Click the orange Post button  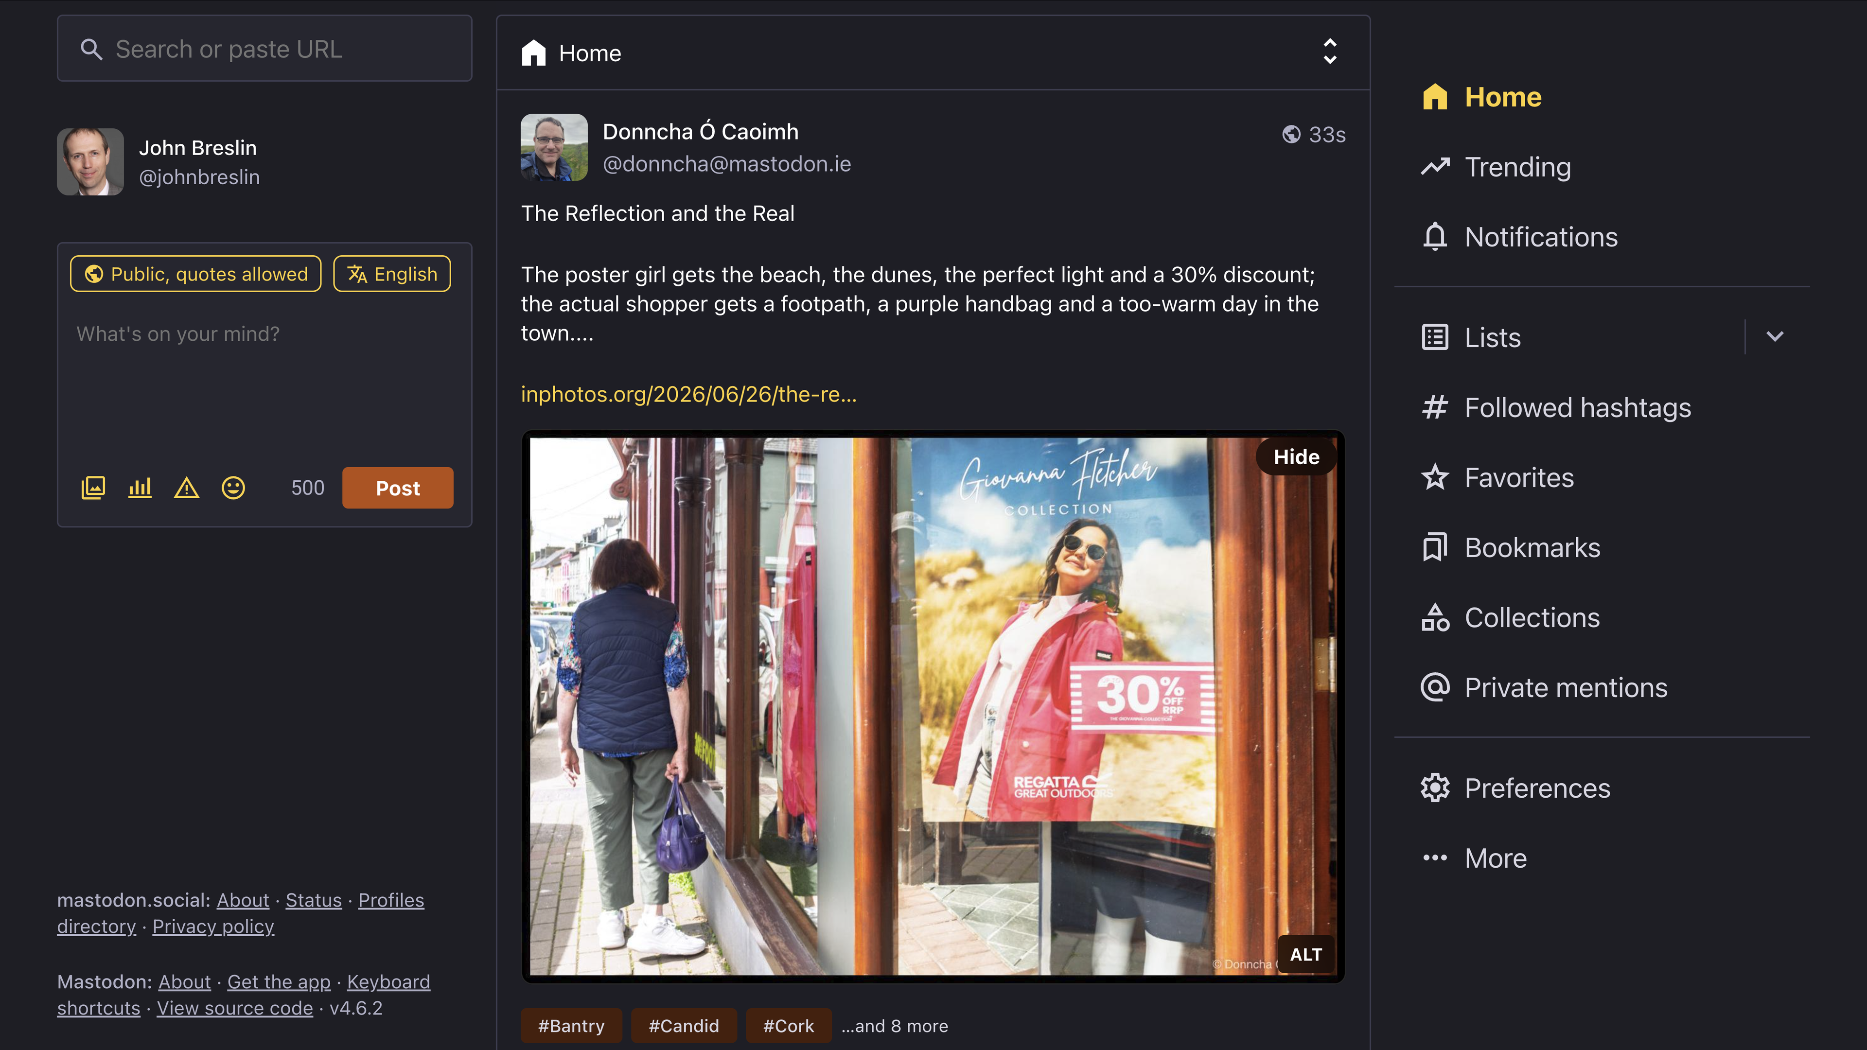(398, 488)
